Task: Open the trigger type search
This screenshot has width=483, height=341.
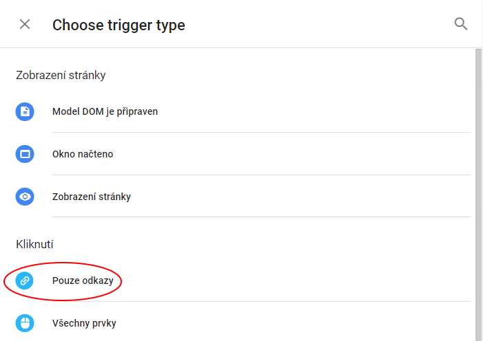Action: (x=461, y=24)
